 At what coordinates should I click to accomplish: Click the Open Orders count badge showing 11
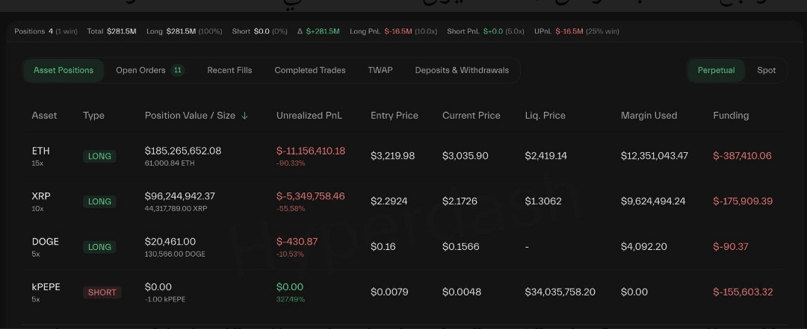point(178,70)
